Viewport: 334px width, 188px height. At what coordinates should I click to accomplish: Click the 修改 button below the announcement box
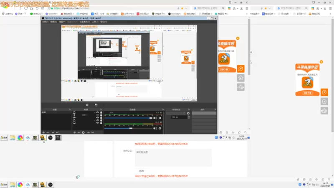pos(142,171)
